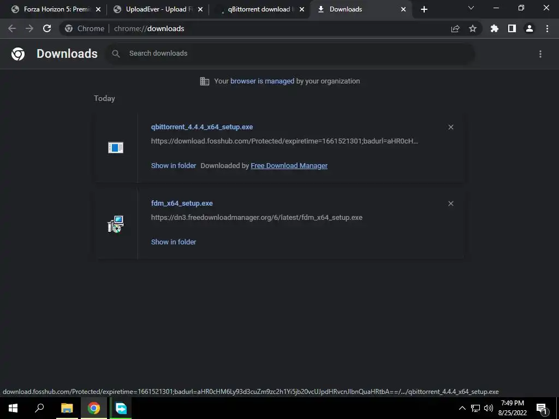Open Chrome's three-dot main menu

(x=547, y=28)
